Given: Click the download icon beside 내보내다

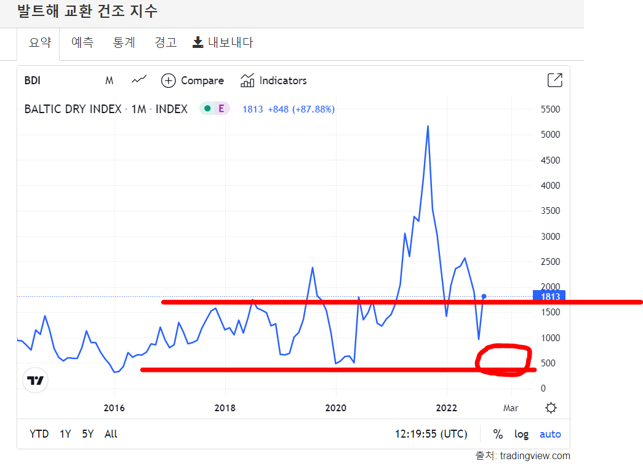Looking at the screenshot, I should coord(198,42).
